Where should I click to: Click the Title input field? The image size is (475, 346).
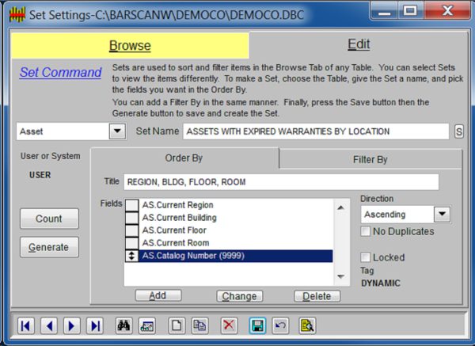[x=280, y=182]
